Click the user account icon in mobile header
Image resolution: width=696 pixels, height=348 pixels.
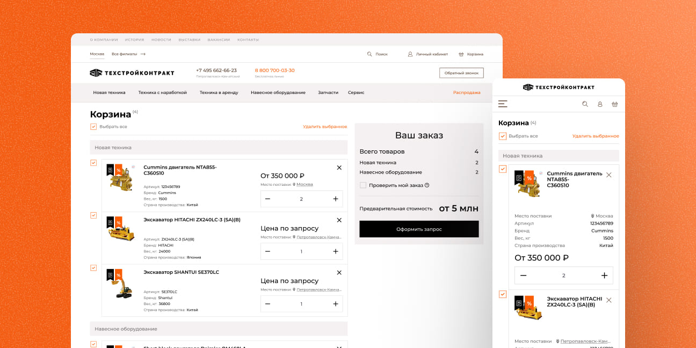(600, 104)
